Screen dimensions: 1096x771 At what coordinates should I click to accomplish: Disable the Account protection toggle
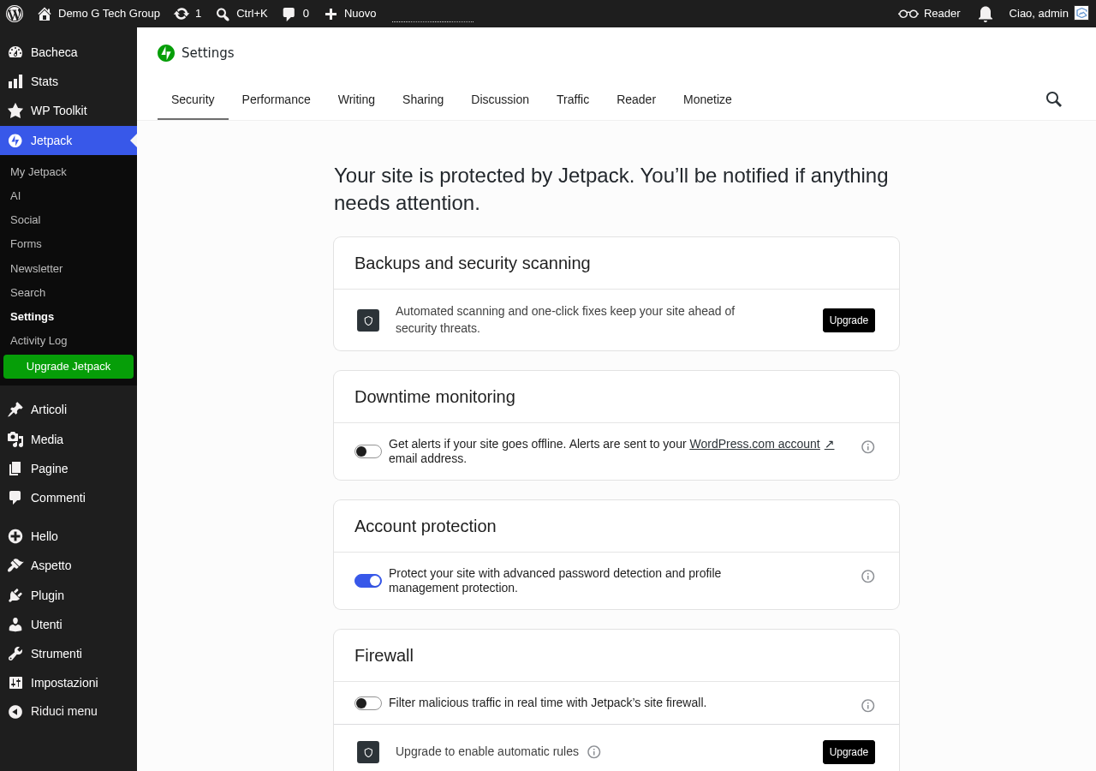(x=368, y=581)
